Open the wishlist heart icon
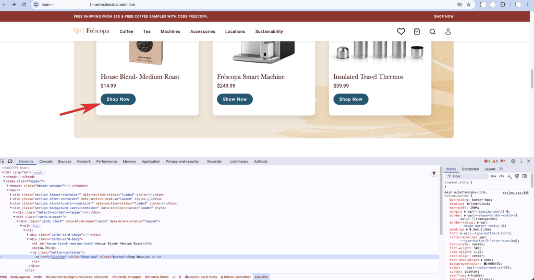The width and height of the screenshot is (534, 280). point(400,32)
